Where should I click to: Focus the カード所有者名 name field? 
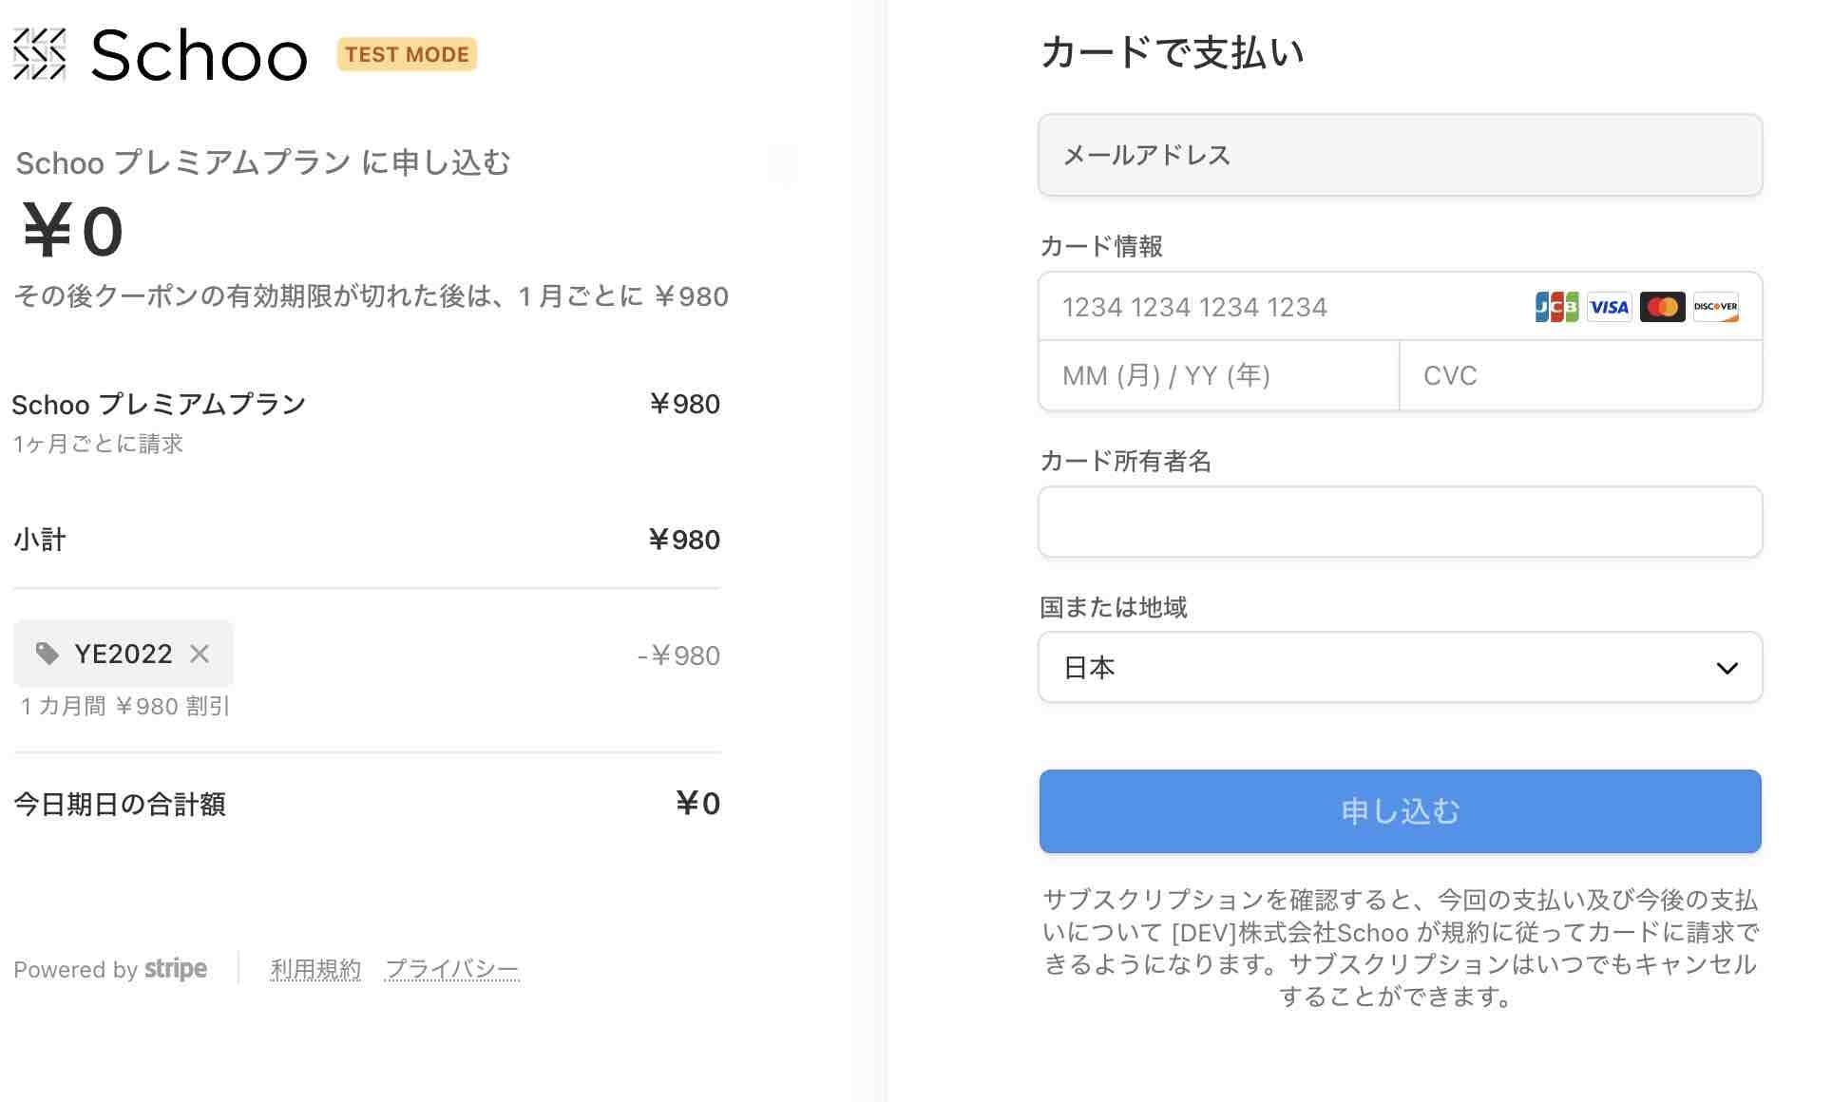coord(1400,522)
